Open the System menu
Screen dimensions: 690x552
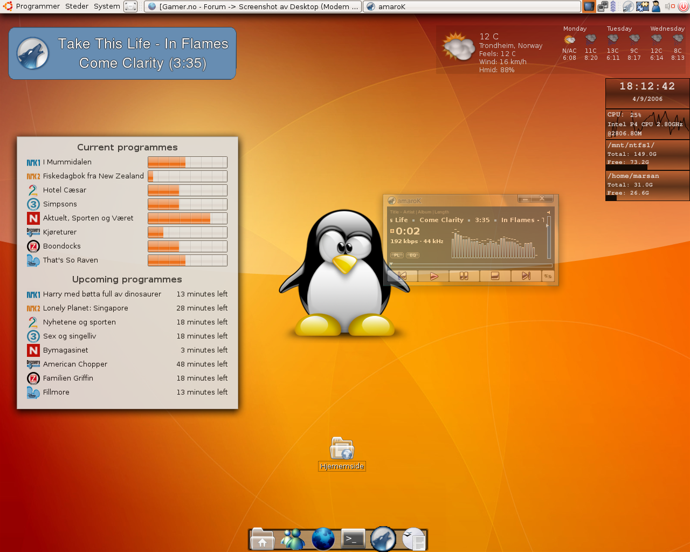click(107, 6)
